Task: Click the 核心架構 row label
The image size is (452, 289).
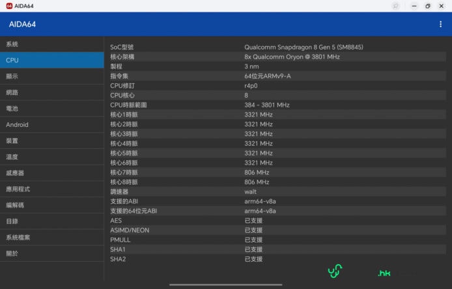Action: pos(122,57)
